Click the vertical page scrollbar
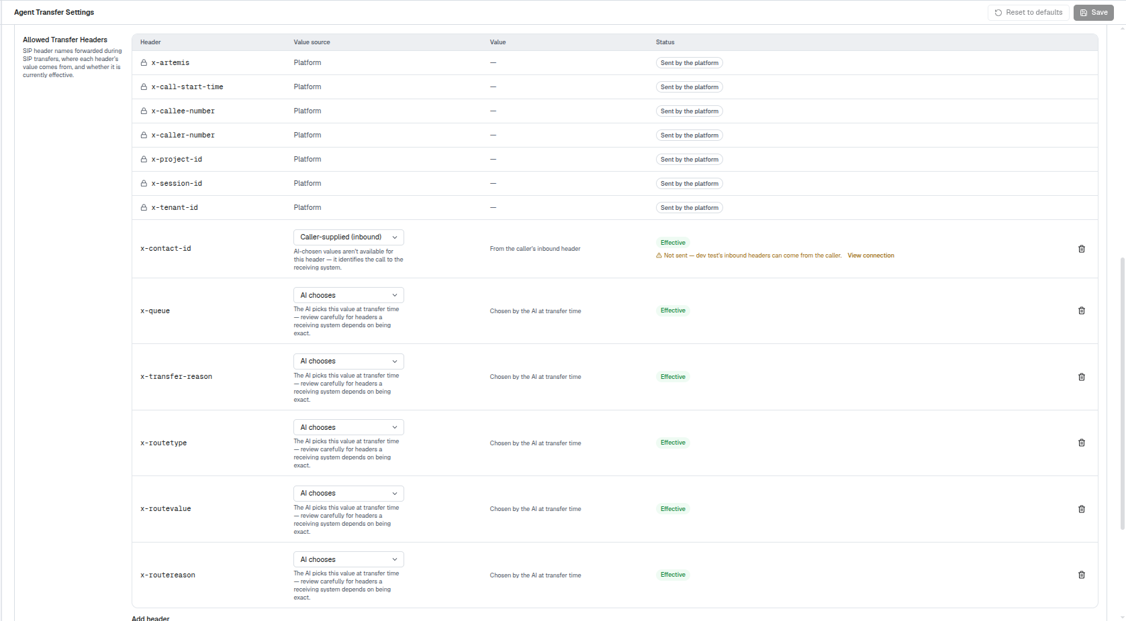This screenshot has width=1126, height=621. [x=1121, y=392]
